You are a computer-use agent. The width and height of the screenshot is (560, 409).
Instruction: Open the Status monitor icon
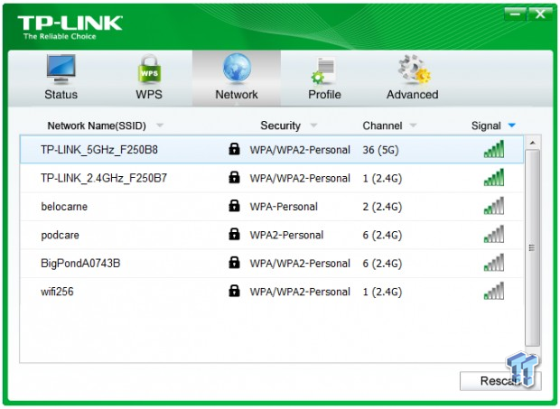(61, 69)
